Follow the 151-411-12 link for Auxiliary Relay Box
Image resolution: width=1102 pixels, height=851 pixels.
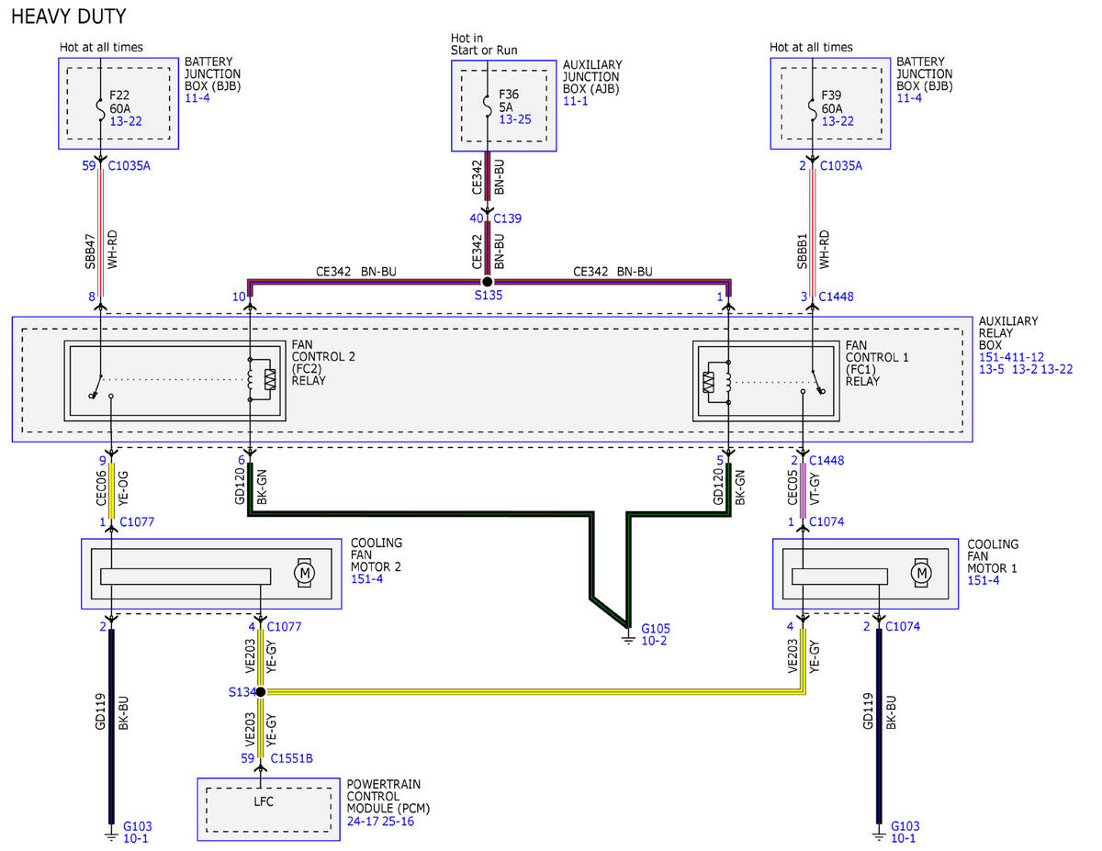coord(1012,356)
